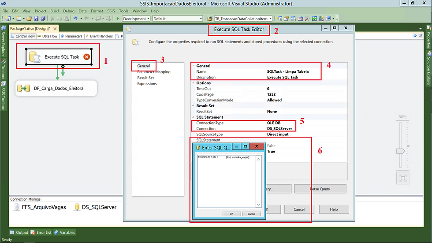Click the query box scroll-up arrow
Image resolution: width=432 pixels, height=243 pixels.
258,158
